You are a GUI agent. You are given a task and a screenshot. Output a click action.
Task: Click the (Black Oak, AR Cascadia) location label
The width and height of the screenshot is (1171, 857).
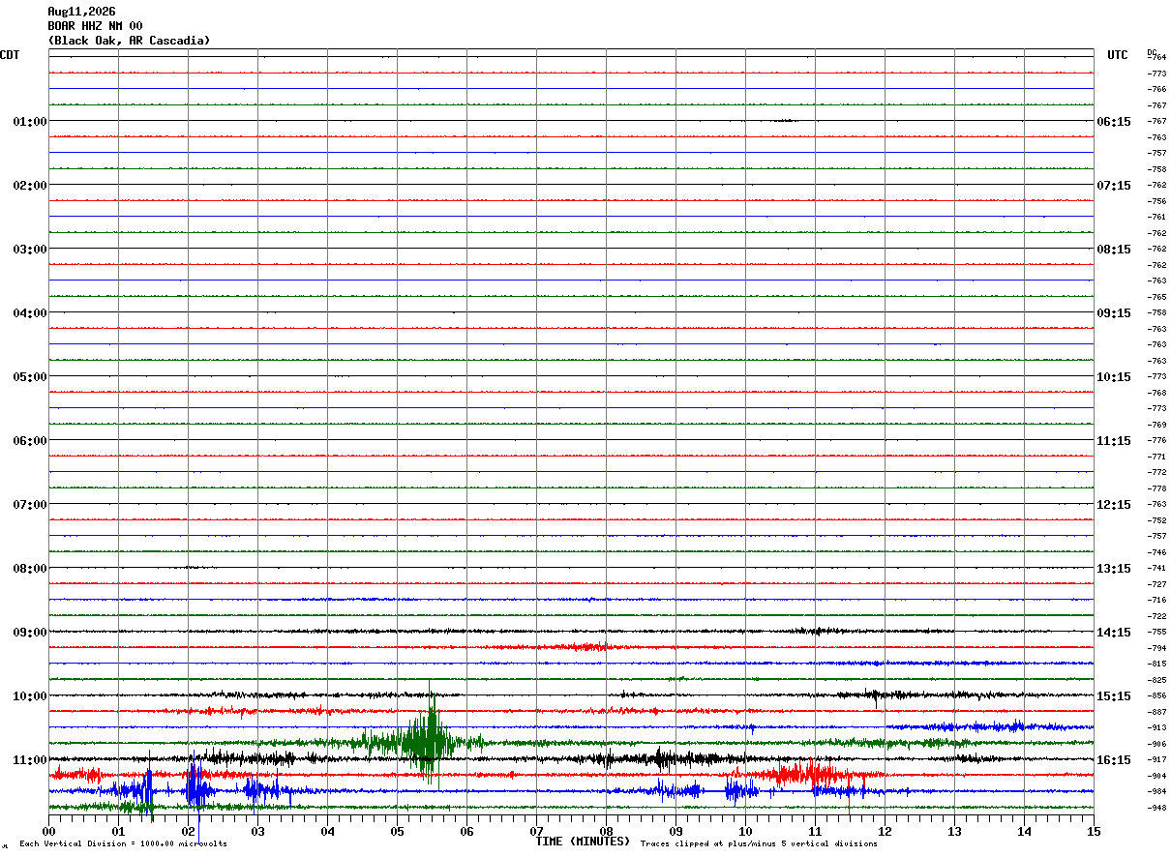click(129, 41)
